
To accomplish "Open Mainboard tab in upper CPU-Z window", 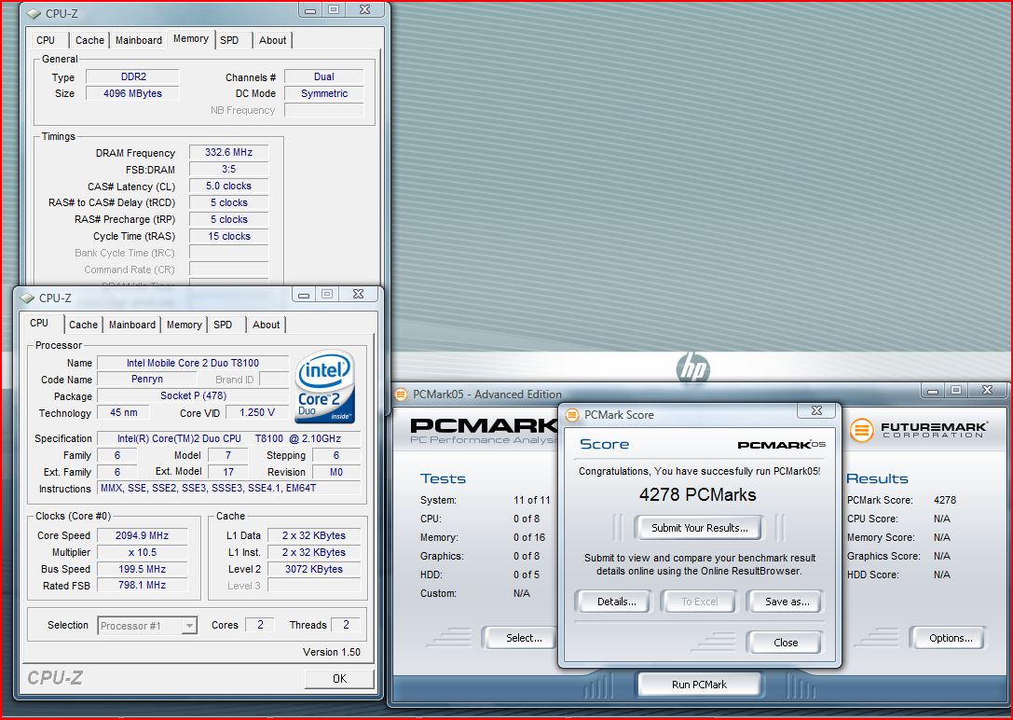I will (x=138, y=40).
